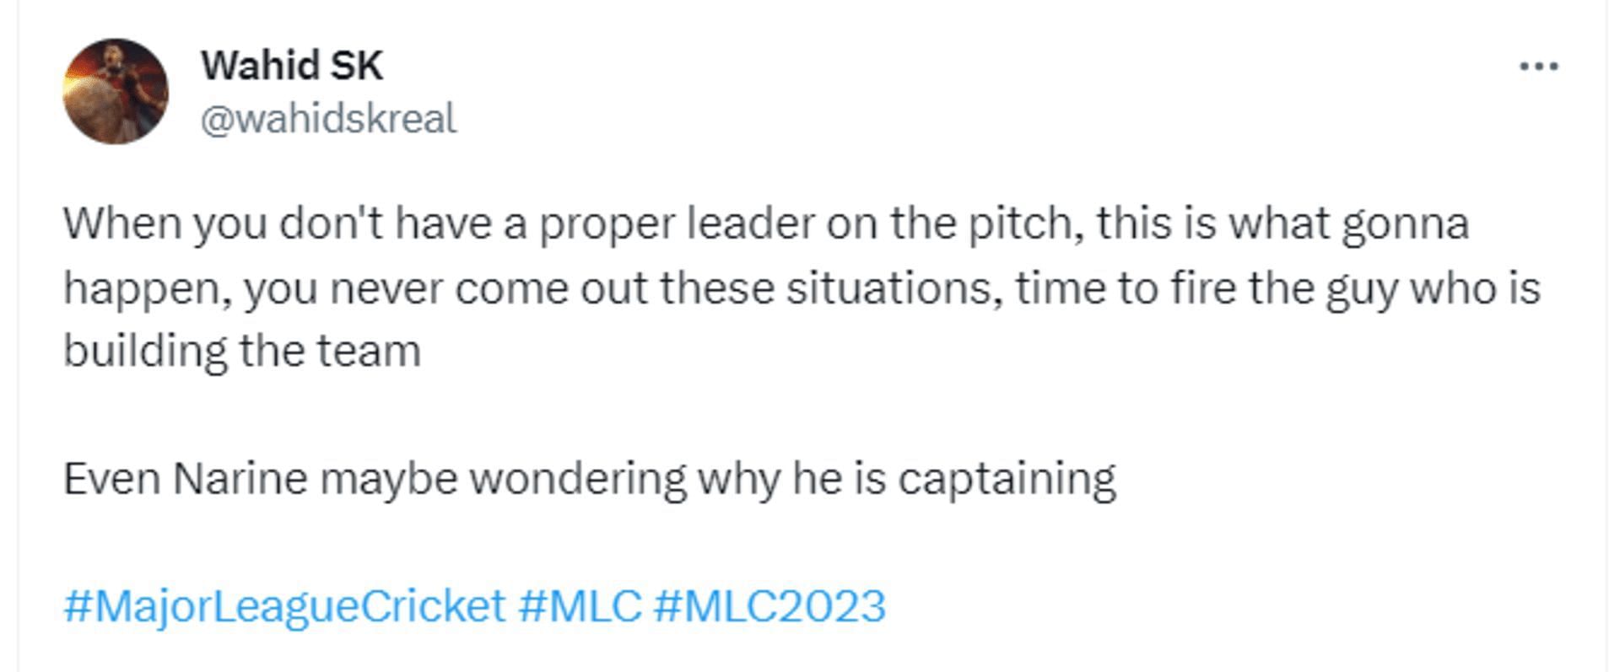This screenshot has width=1620, height=672.
Task: Click blank gap between the two paragraphs
Action: coord(591,415)
